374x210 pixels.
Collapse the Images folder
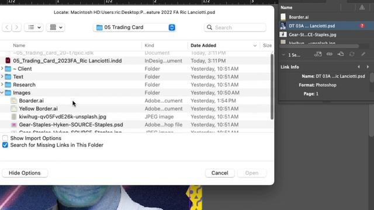[x=2, y=93]
